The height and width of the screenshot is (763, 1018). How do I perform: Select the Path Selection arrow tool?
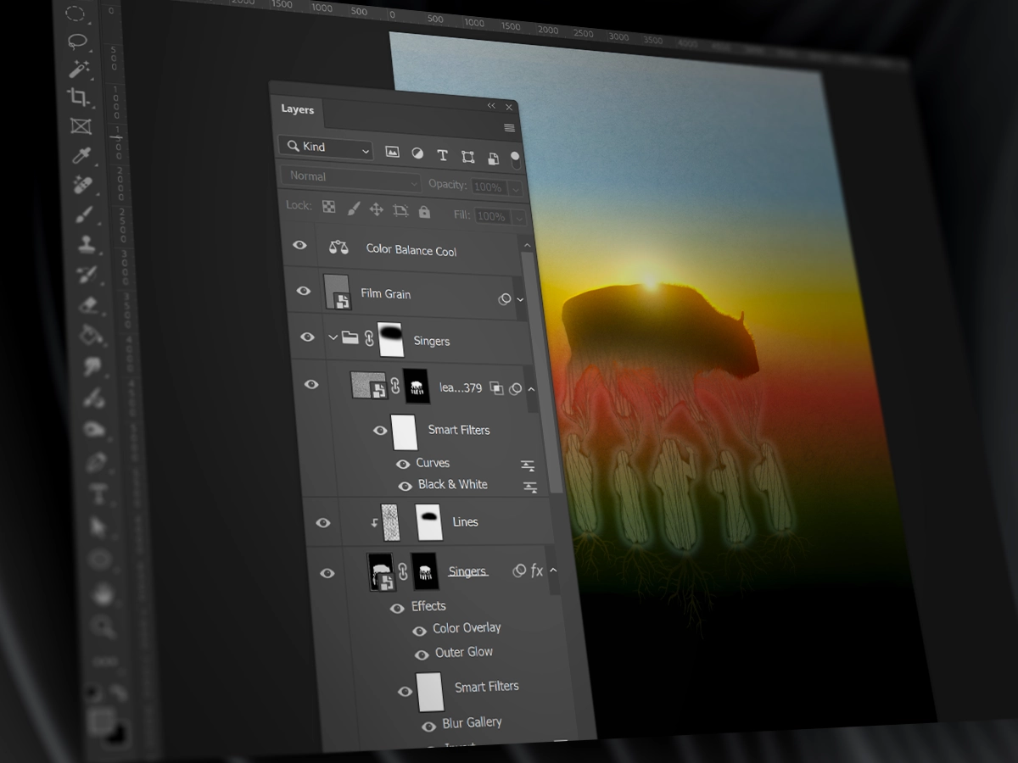coord(99,526)
